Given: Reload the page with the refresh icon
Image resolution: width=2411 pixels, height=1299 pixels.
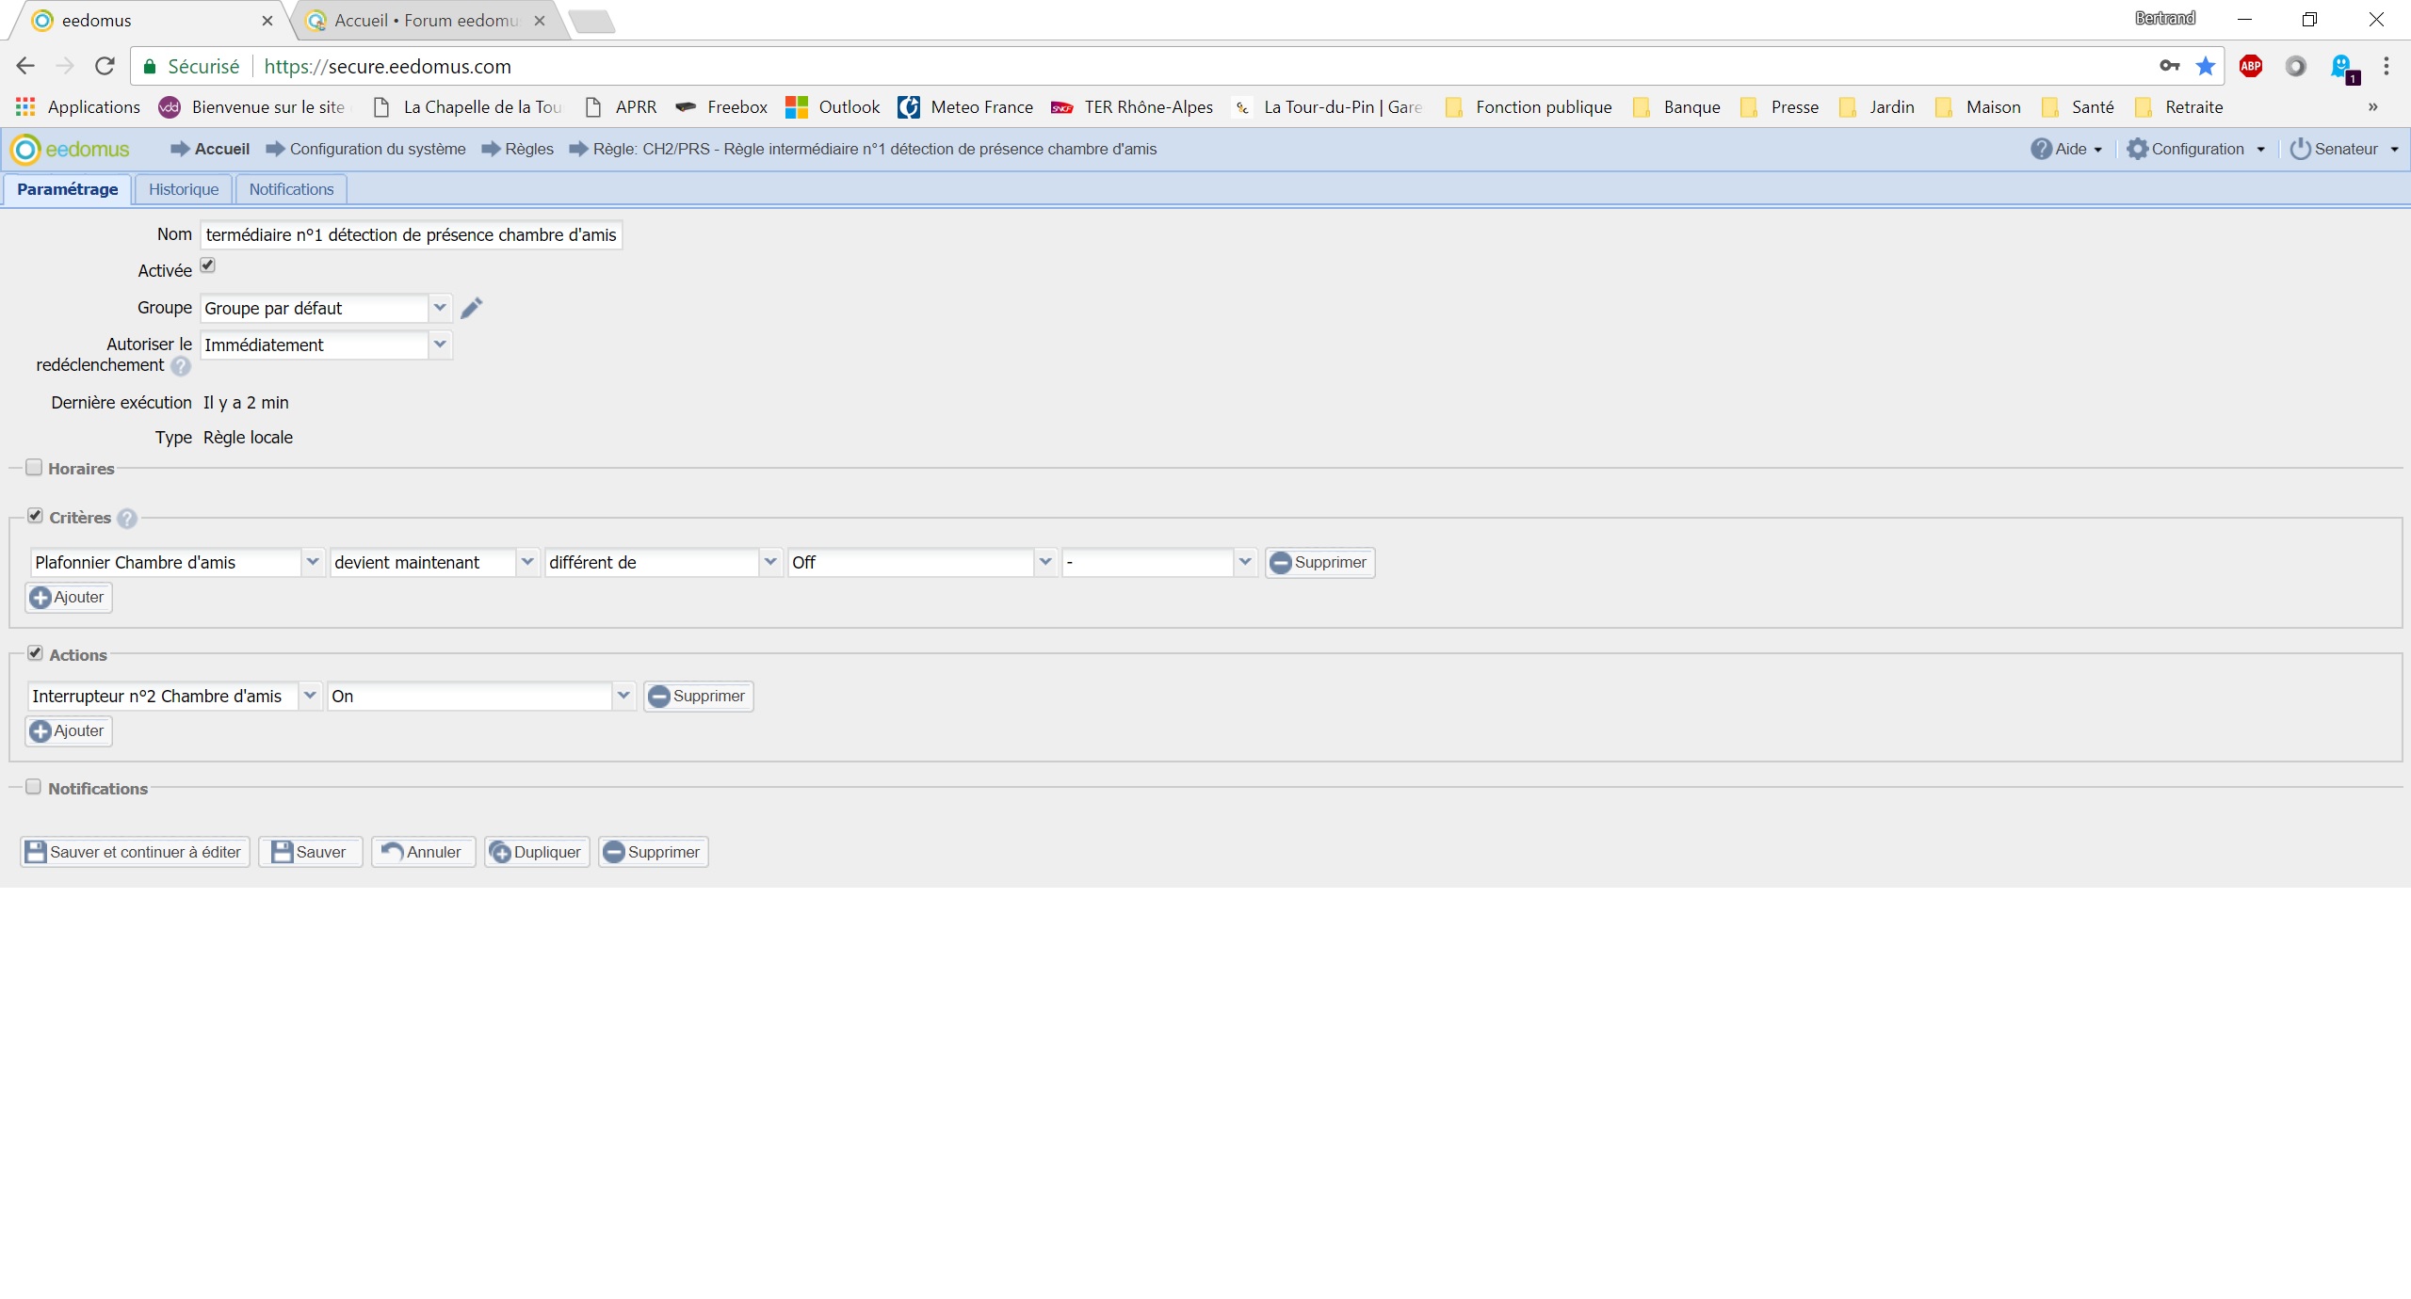Looking at the screenshot, I should point(105,66).
